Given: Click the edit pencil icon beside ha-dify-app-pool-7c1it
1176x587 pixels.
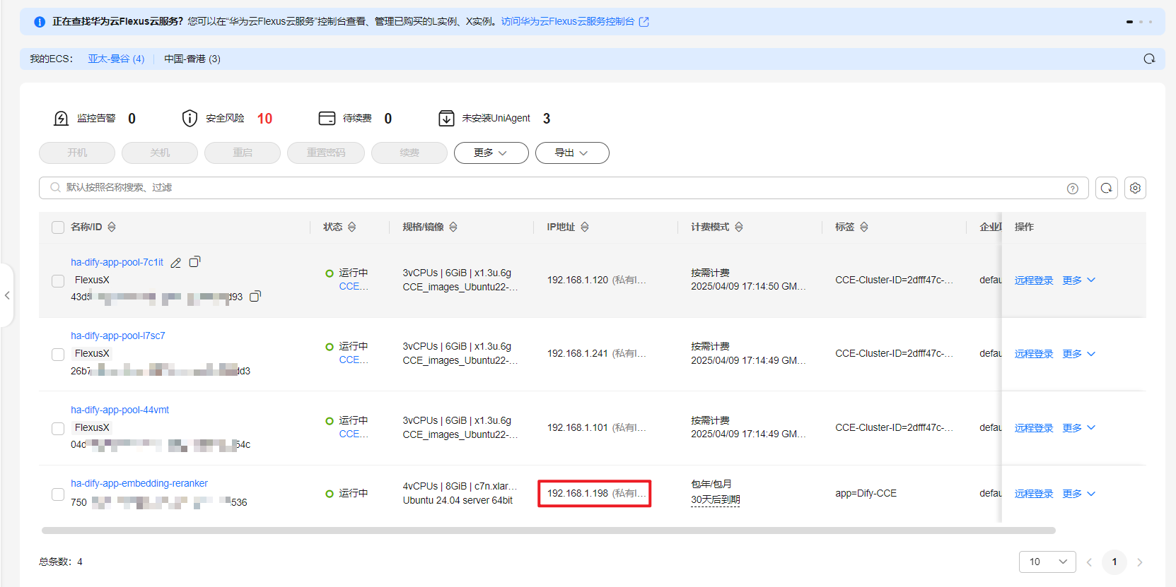Looking at the screenshot, I should [x=175, y=263].
